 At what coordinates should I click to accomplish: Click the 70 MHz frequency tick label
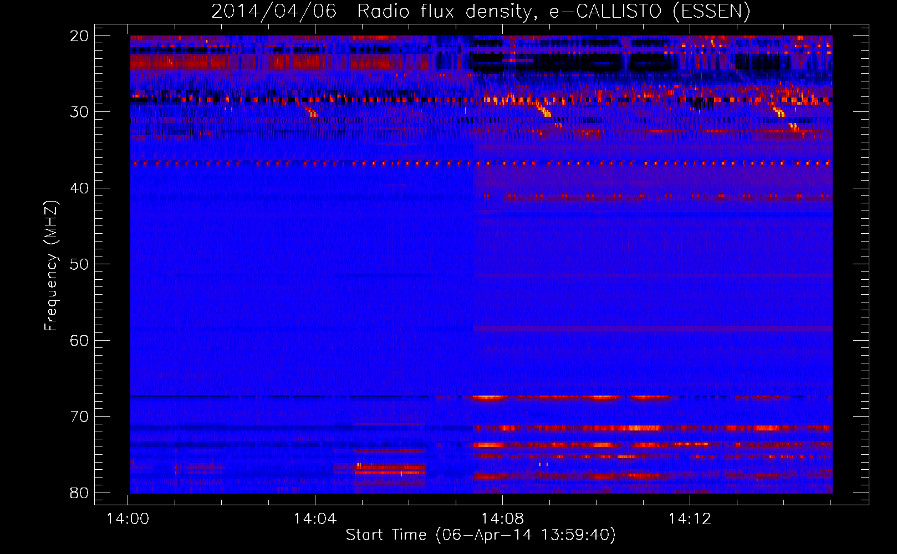coord(79,417)
